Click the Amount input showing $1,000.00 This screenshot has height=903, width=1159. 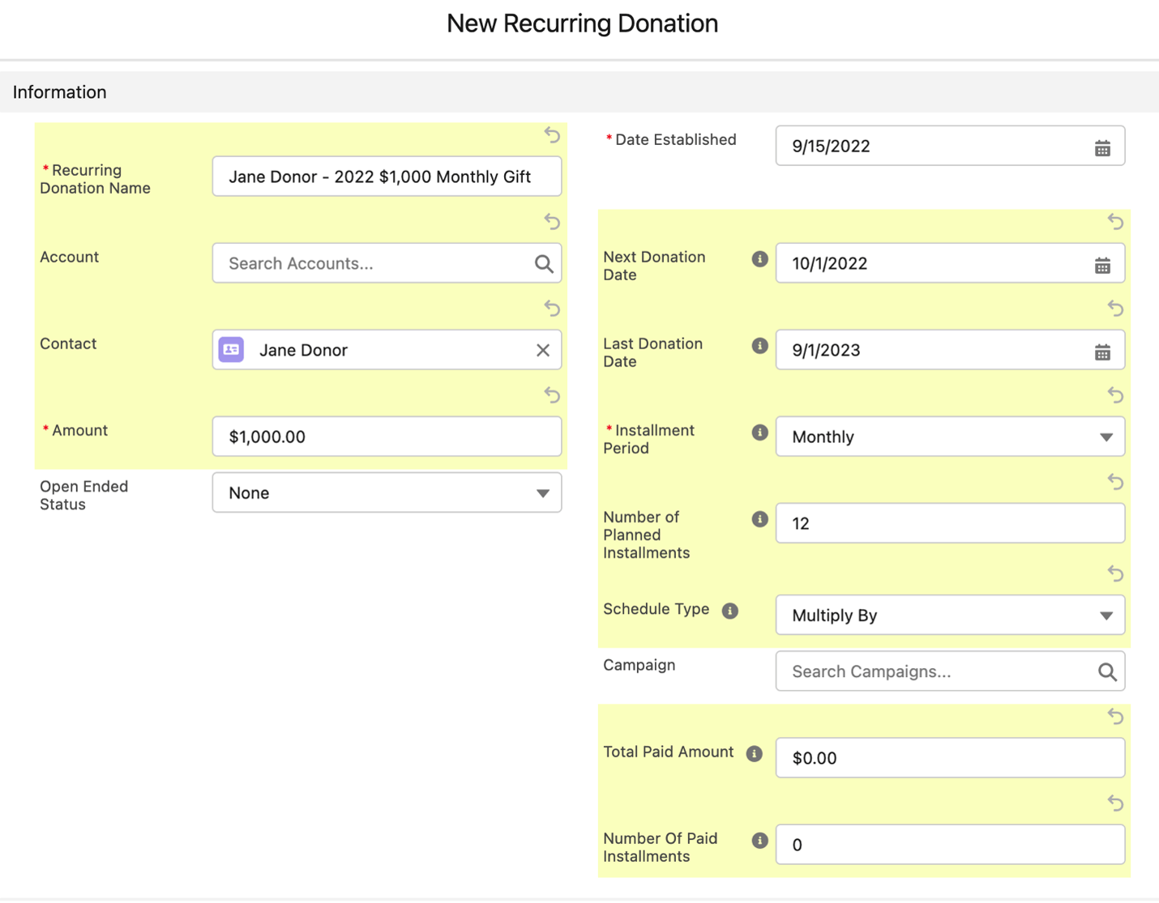[x=387, y=437]
